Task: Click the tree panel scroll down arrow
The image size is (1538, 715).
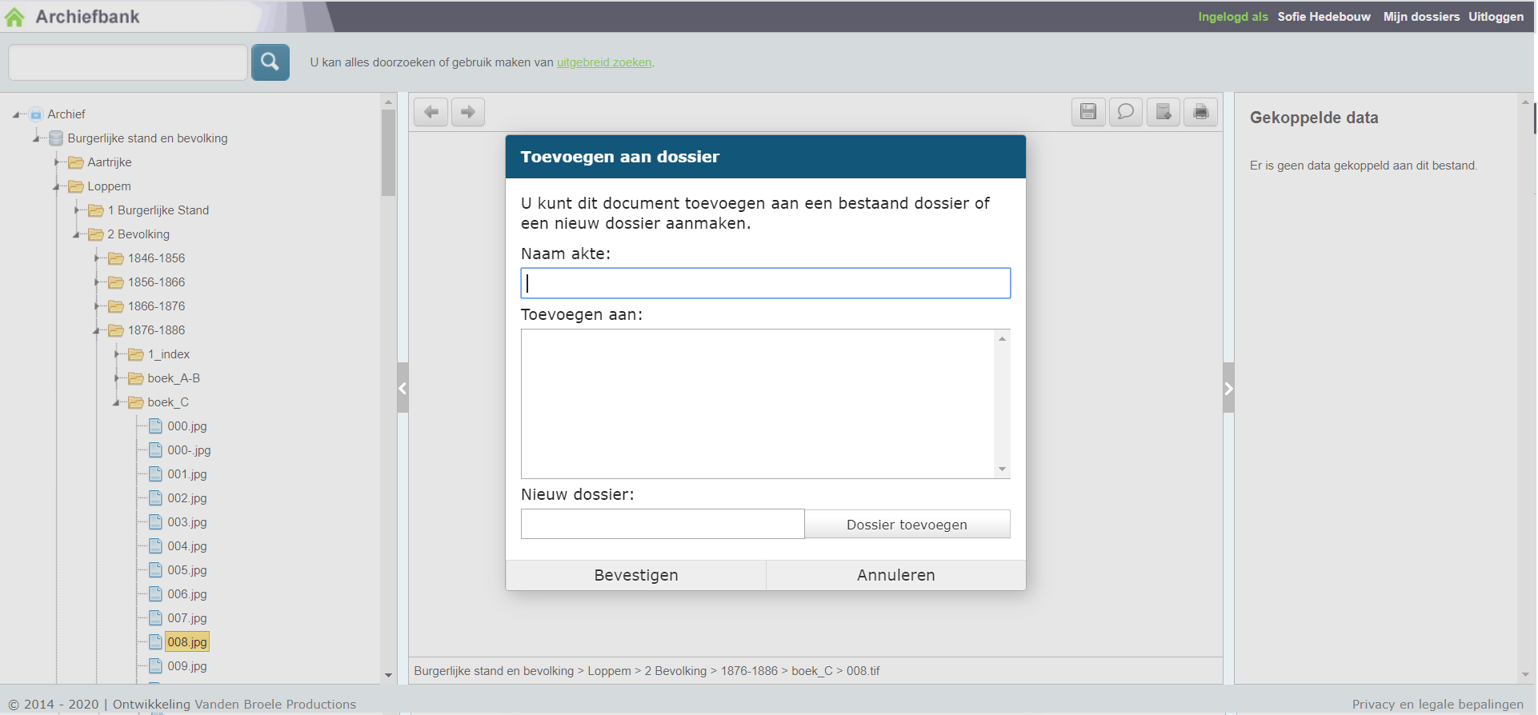Action: coord(389,676)
